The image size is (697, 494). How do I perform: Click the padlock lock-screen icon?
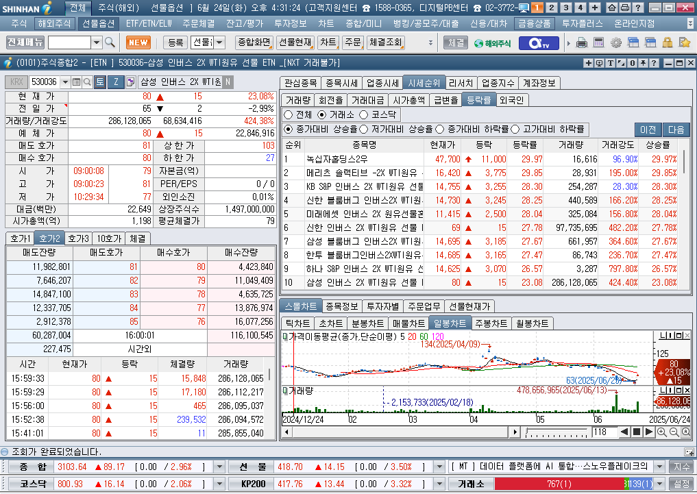[x=668, y=43]
